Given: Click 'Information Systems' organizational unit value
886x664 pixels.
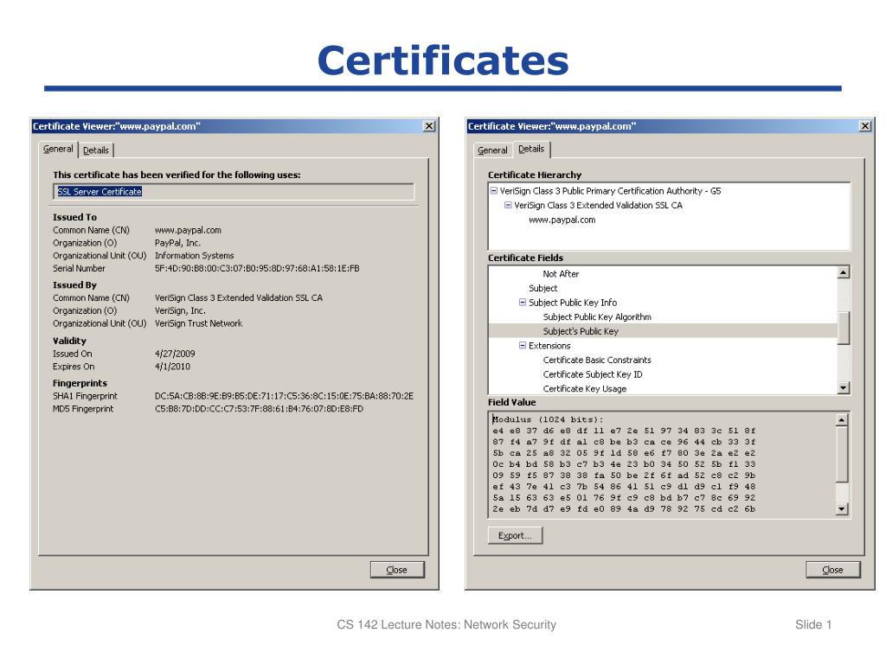Looking at the screenshot, I should pyautogui.click(x=195, y=256).
